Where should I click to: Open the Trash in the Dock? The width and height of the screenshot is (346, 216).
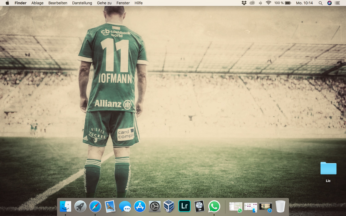click(280, 207)
